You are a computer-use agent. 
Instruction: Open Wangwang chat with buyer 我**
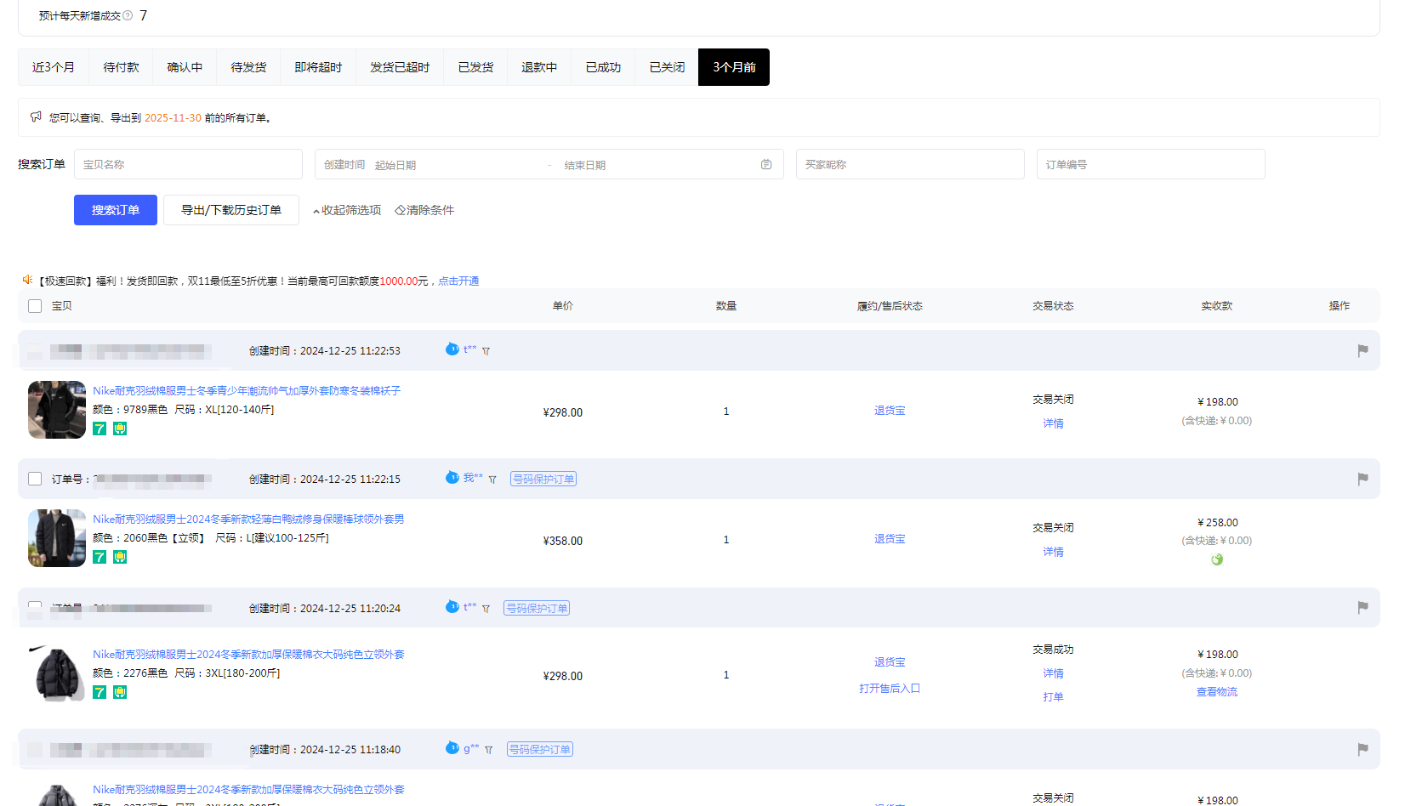[x=452, y=477]
